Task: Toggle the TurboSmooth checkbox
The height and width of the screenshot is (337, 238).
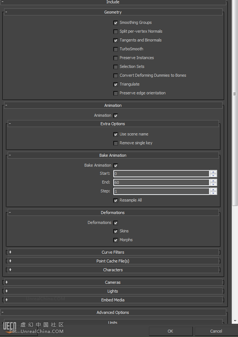Action: click(x=116, y=49)
